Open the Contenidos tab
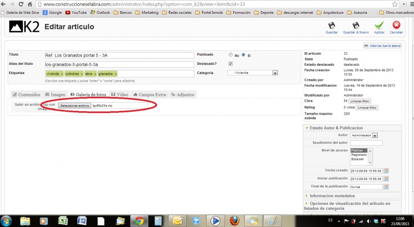This screenshot has height=227, width=414. coord(26,94)
